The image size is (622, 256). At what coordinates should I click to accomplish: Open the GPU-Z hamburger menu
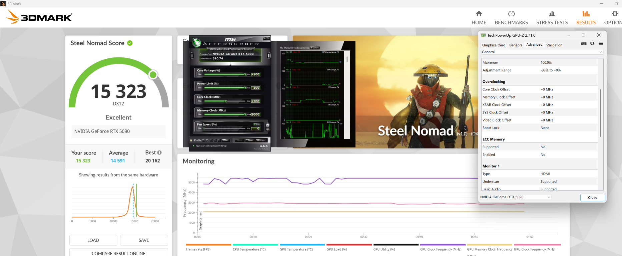(x=601, y=44)
